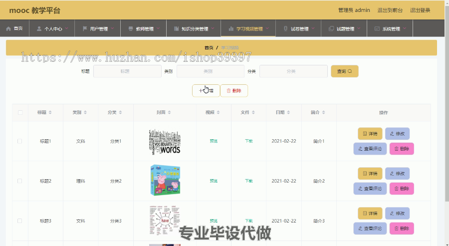Click the pencil icon in 标题1 修改 button
Screen dimensions: 449x246
pyautogui.click(x=392, y=134)
